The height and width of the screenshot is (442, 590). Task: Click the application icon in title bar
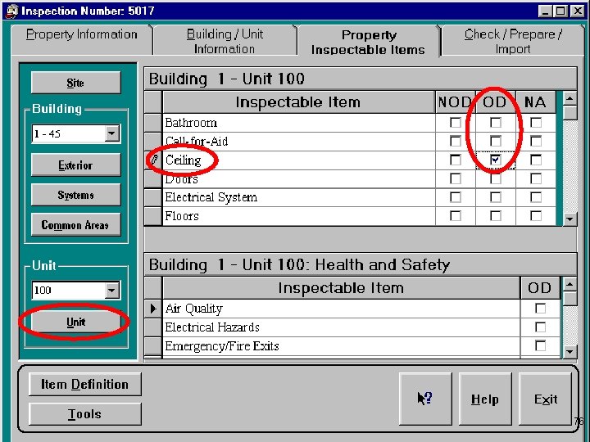tap(12, 11)
